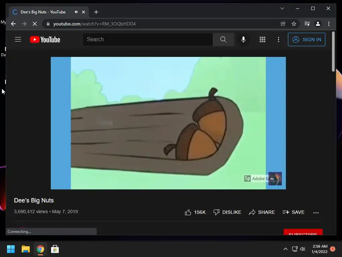The image size is (342, 257).
Task: Open the Windows Start menu
Action: [x=11, y=249]
